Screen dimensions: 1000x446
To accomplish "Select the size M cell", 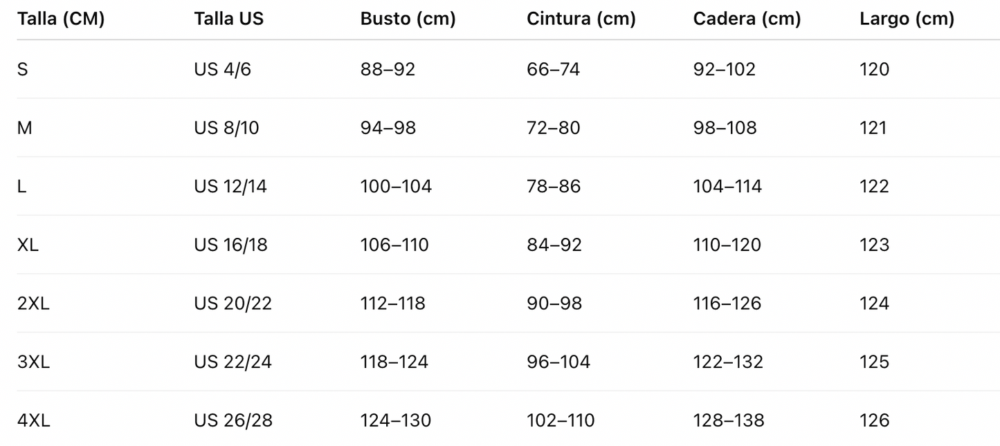I will pos(25,128).
